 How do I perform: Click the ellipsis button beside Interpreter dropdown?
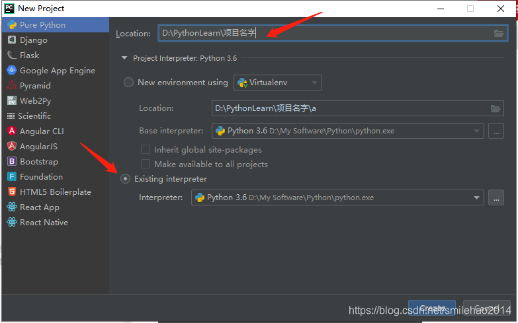click(496, 197)
